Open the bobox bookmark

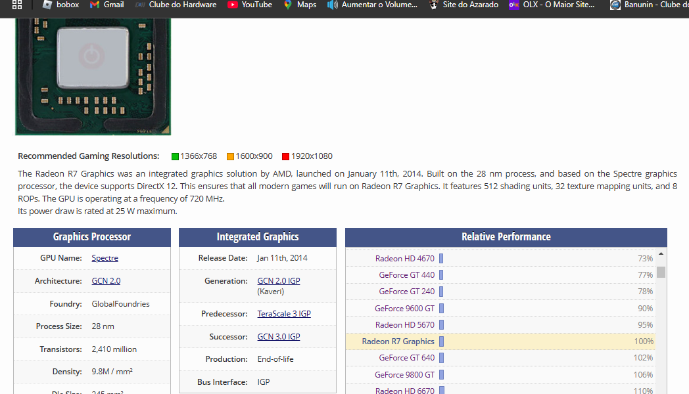coord(60,5)
